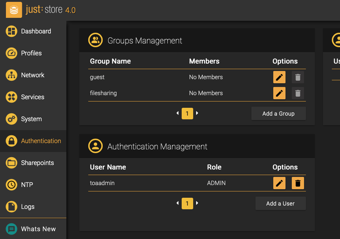Image resolution: width=340 pixels, height=239 pixels.
Task: Click the Authentication Management panel title
Action: [157, 146]
